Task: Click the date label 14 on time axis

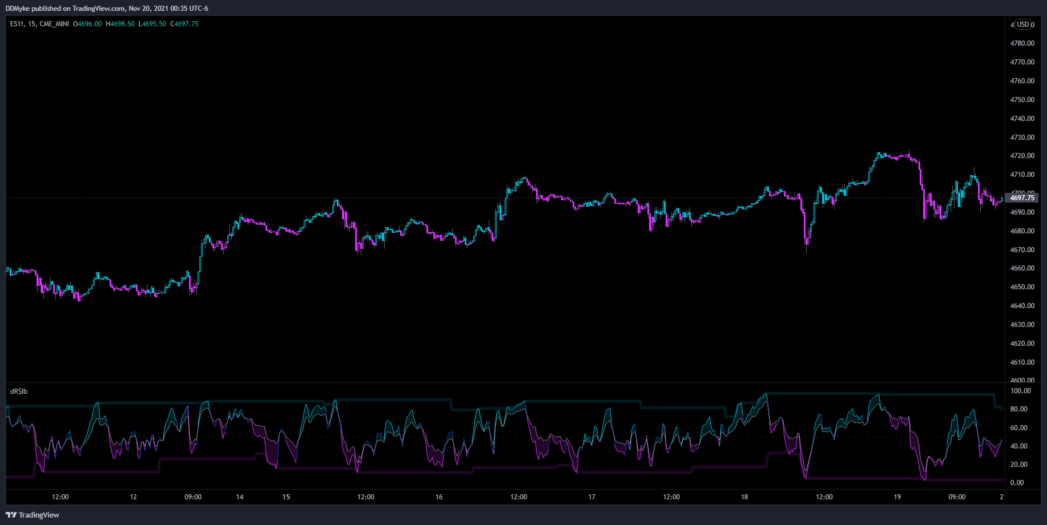Action: coord(240,497)
